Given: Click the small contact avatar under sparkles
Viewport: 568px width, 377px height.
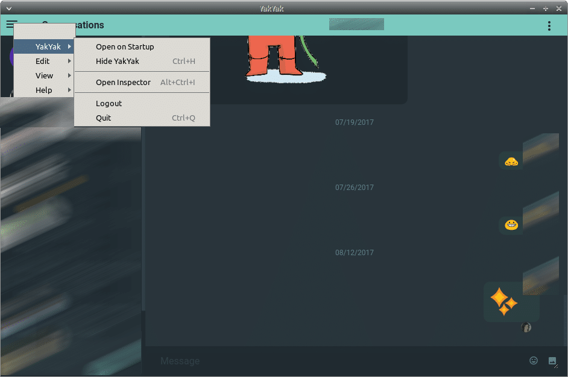Looking at the screenshot, I should [x=526, y=328].
